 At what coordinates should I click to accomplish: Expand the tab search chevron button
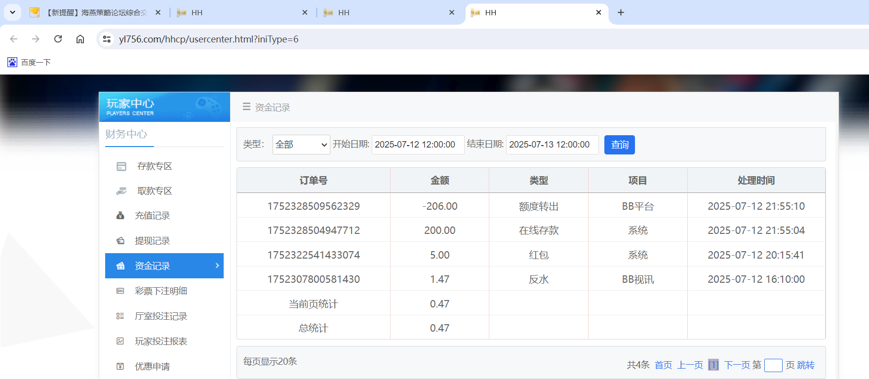[12, 12]
